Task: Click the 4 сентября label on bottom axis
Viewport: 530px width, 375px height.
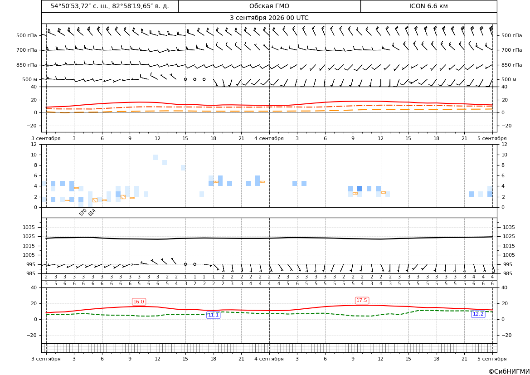Action: pyautogui.click(x=269, y=359)
